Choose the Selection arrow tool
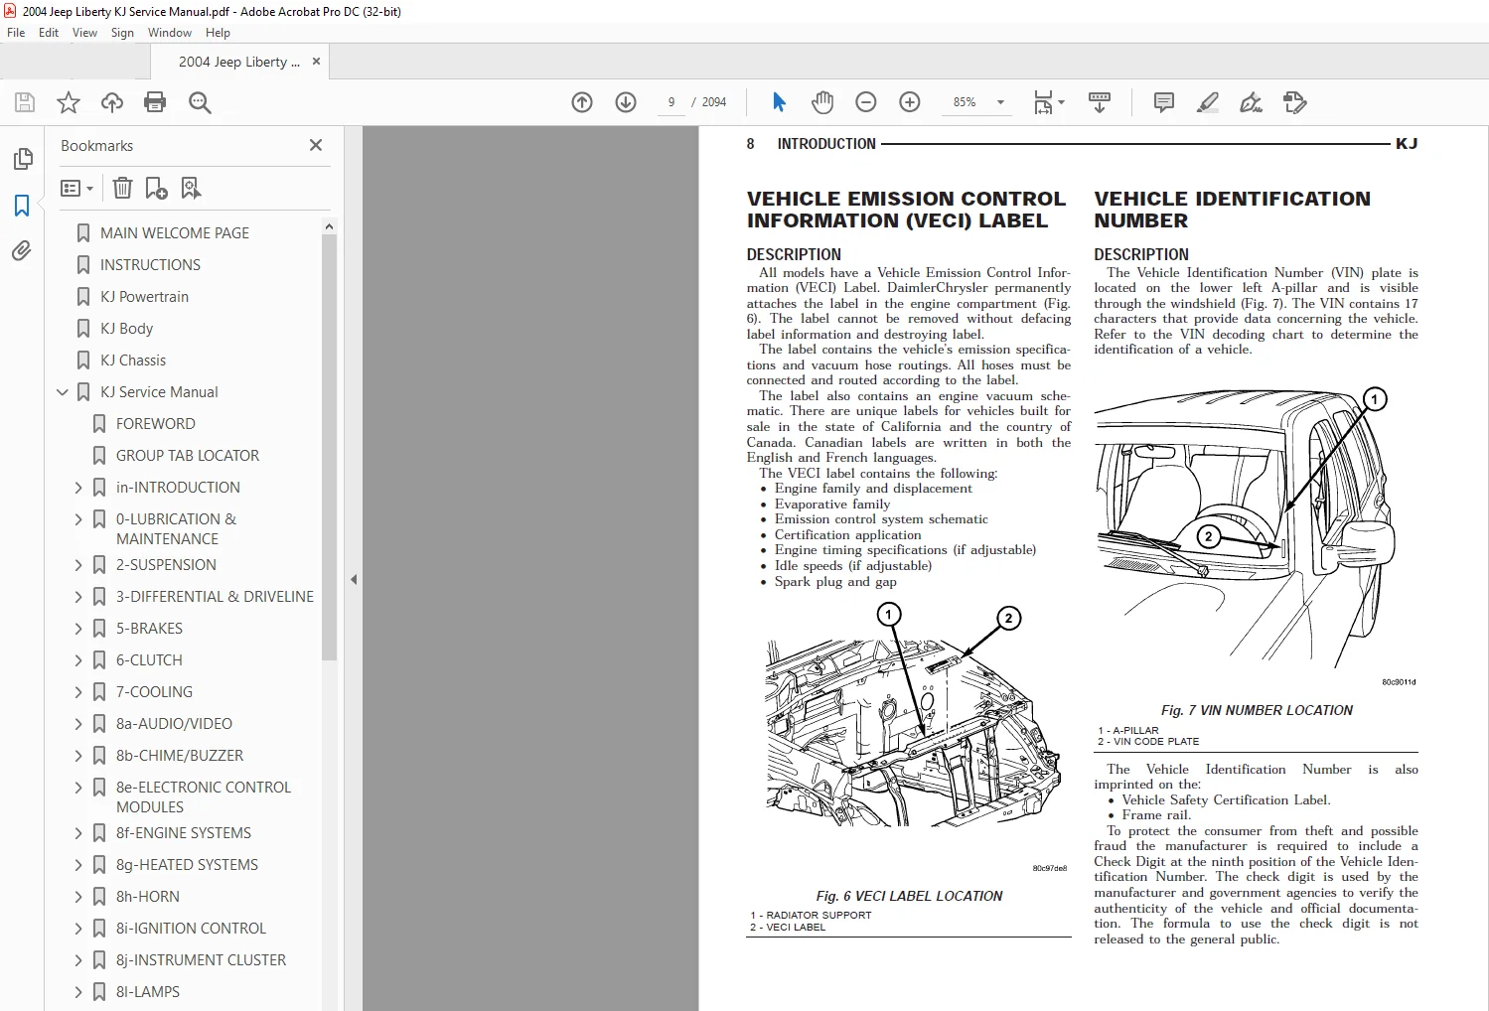Screen dimensions: 1489x1011 point(779,102)
